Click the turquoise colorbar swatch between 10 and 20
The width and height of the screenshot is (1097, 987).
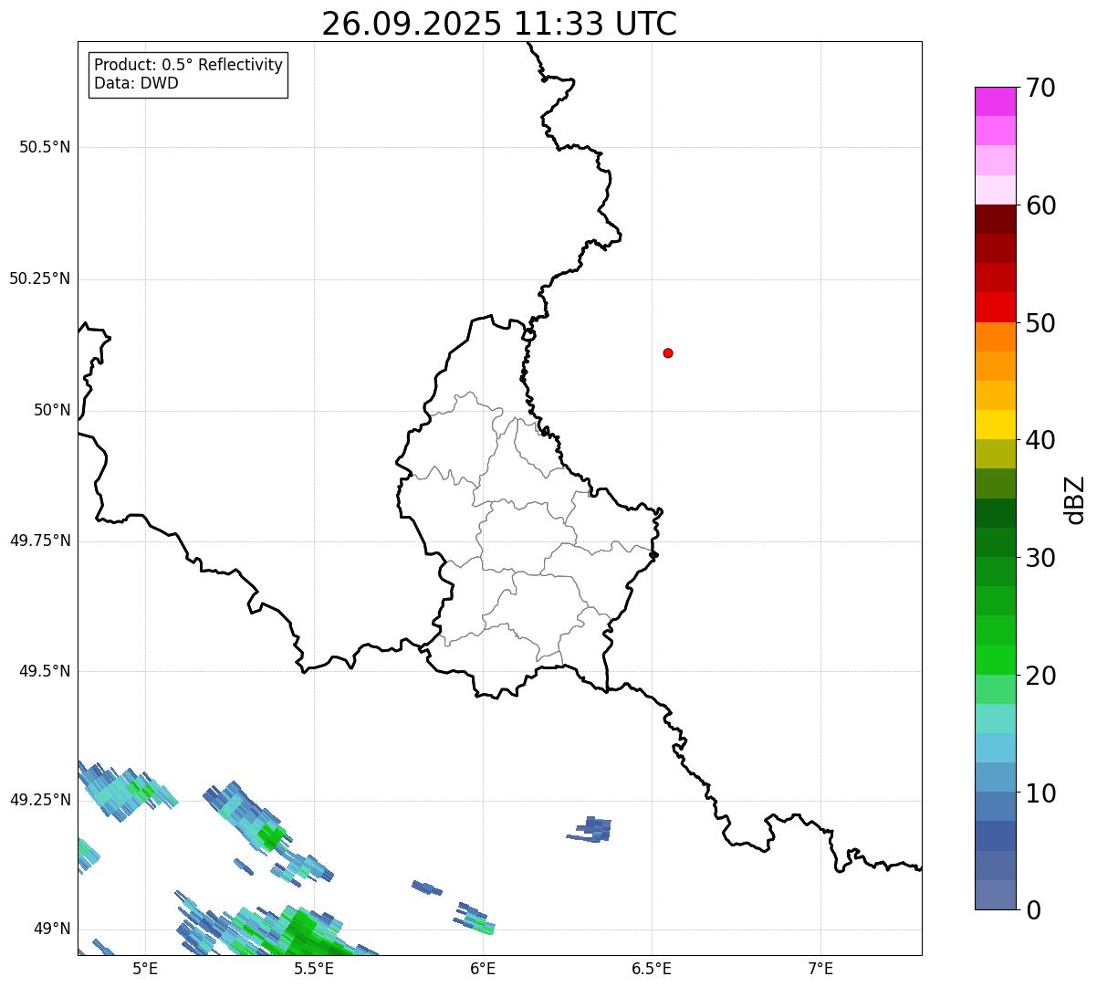pyautogui.click(x=995, y=719)
